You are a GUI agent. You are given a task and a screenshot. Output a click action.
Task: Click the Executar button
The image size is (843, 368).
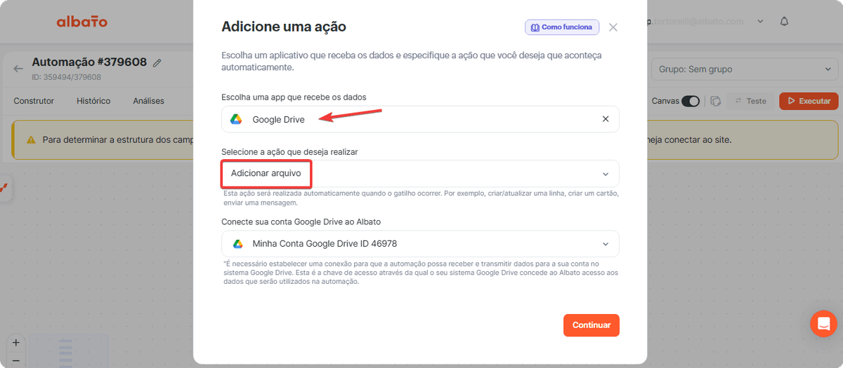point(809,101)
